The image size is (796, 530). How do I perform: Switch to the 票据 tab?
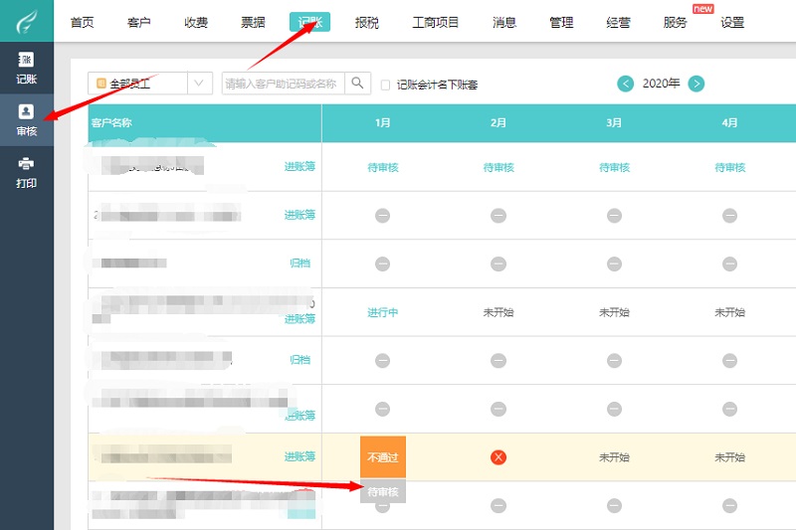pyautogui.click(x=253, y=22)
